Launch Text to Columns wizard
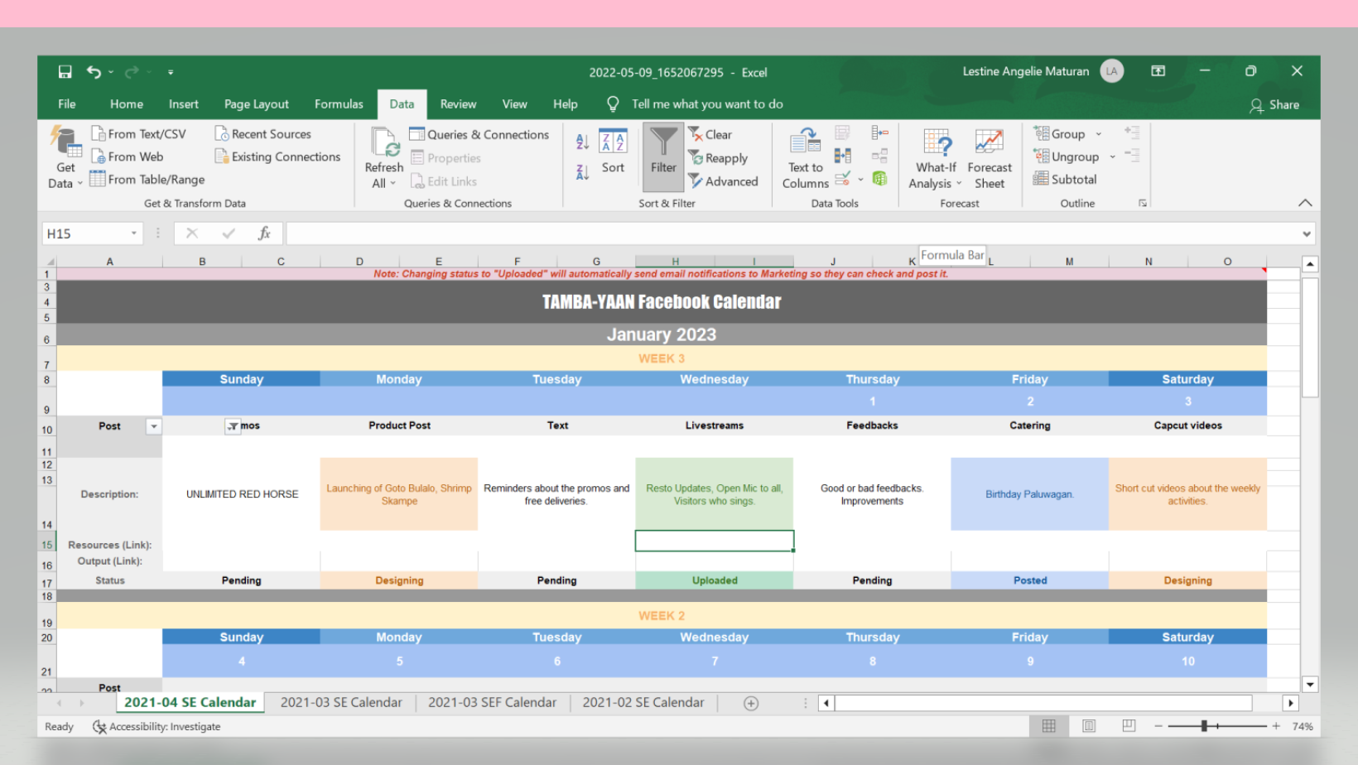This screenshot has width=1358, height=765. (x=805, y=159)
